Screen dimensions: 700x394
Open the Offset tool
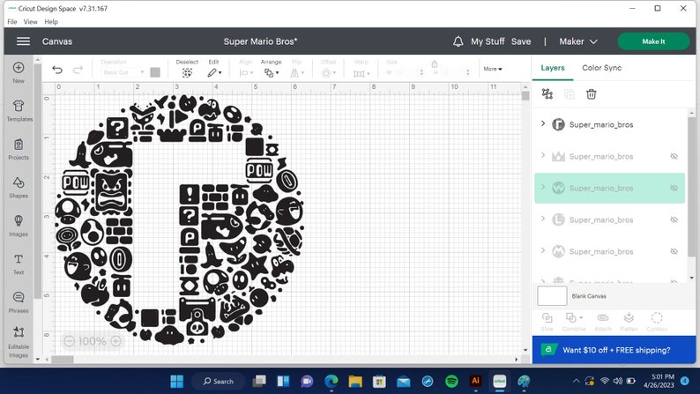click(x=328, y=73)
